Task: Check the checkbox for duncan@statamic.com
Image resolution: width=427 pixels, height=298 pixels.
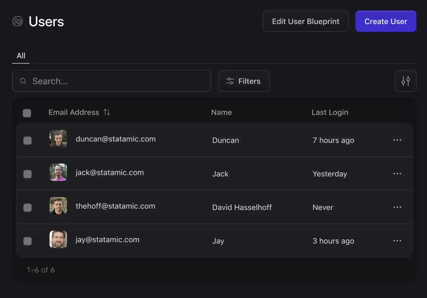Action: 27,140
